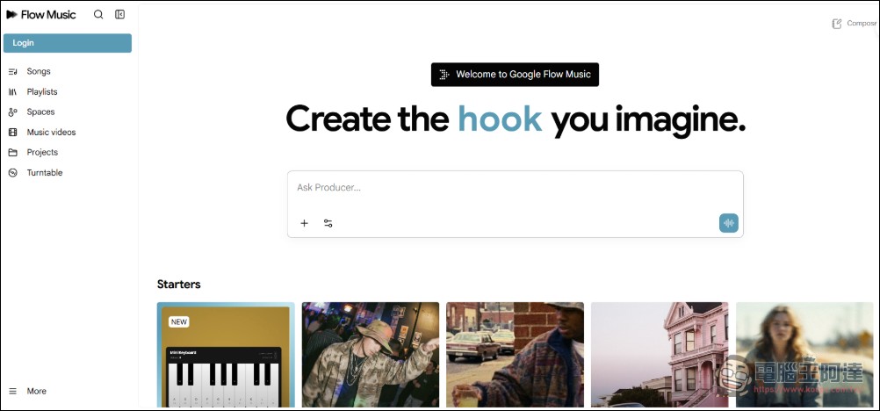Viewport: 880px width, 411px height.
Task: Click the Music videos film icon
Action: 13,133
